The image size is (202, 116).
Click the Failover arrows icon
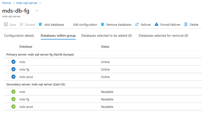137,24
